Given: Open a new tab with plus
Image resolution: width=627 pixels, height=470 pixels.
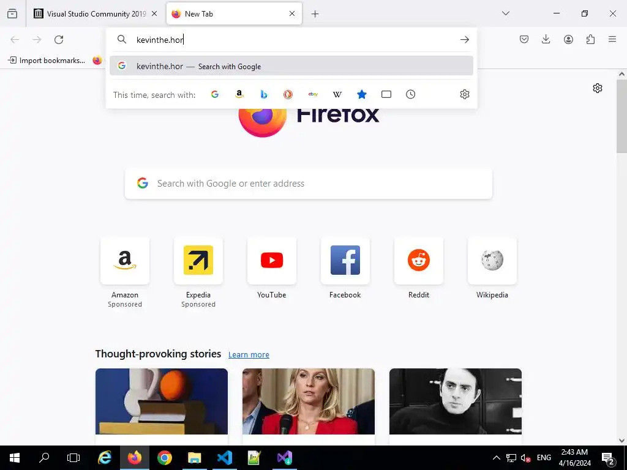Looking at the screenshot, I should pyautogui.click(x=315, y=14).
